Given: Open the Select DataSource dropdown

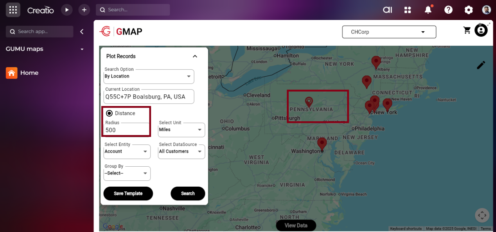Looking at the screenshot, I should tap(182, 151).
